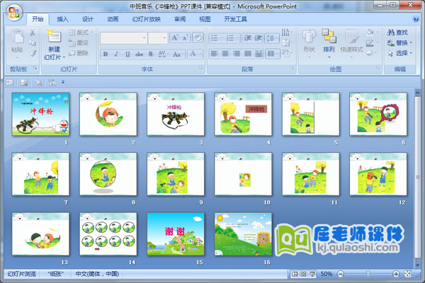Expand the Paragraph group dialog launcher

(x=293, y=68)
